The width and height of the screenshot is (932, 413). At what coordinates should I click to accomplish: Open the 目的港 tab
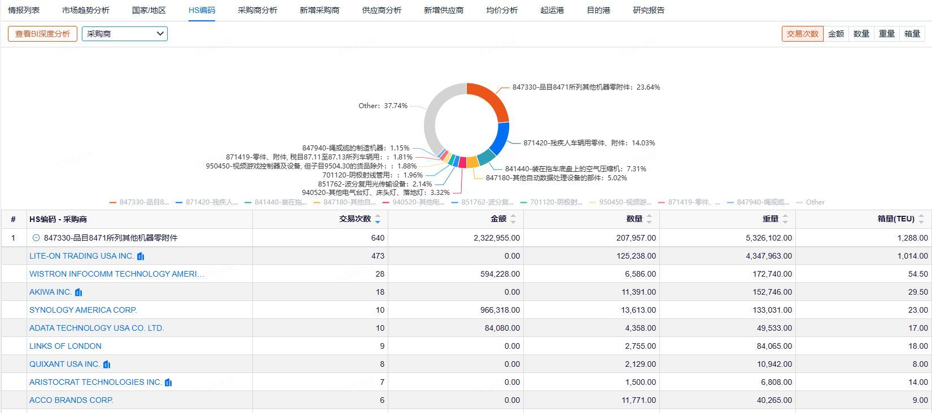pyautogui.click(x=598, y=10)
